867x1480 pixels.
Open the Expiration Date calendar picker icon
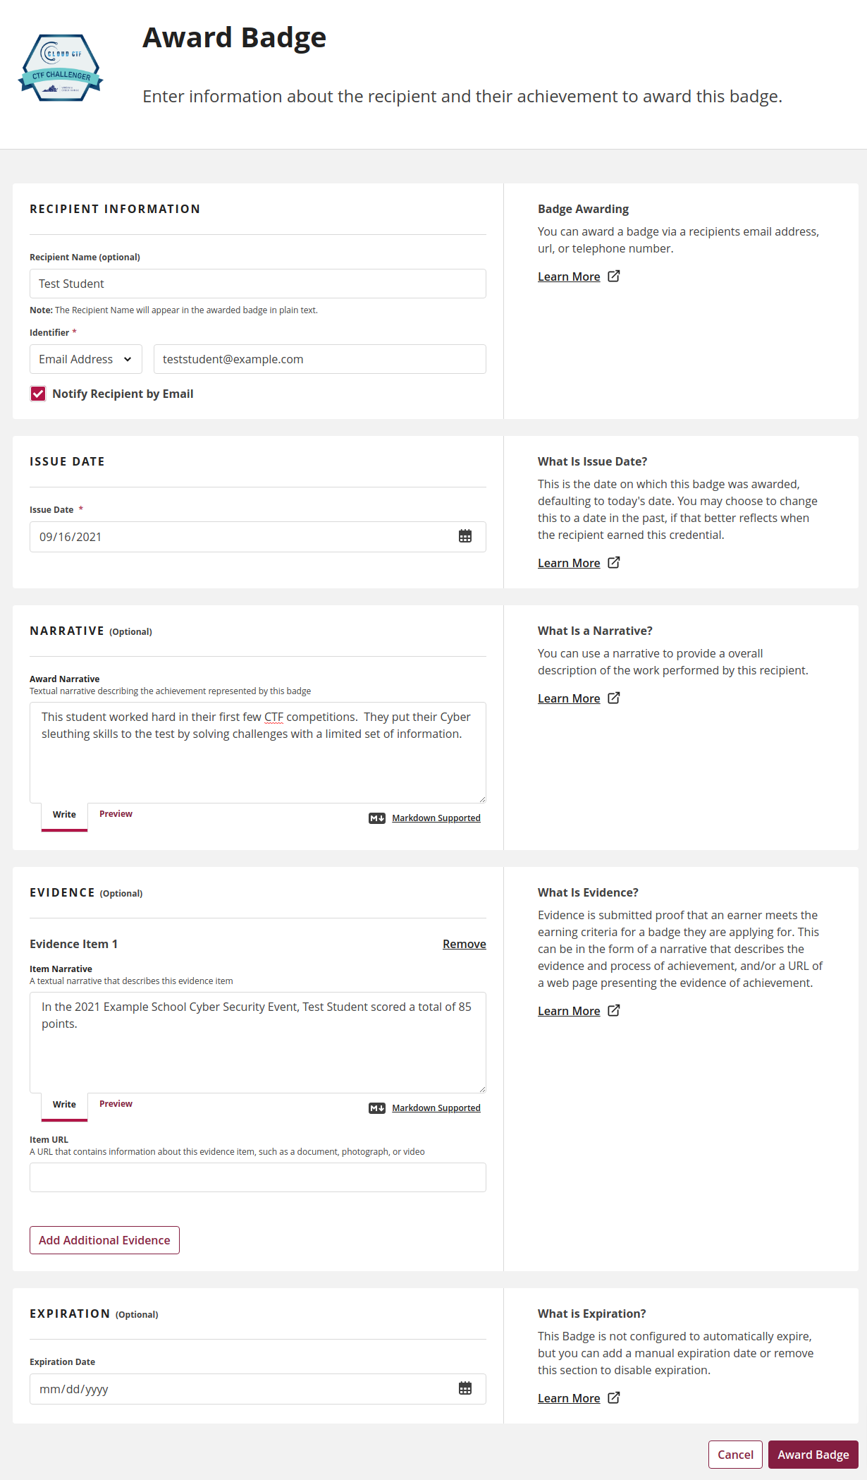[465, 1388]
